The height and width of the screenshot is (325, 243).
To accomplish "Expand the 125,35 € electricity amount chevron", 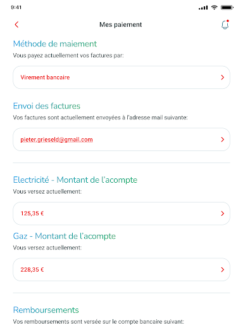I will [x=222, y=213].
